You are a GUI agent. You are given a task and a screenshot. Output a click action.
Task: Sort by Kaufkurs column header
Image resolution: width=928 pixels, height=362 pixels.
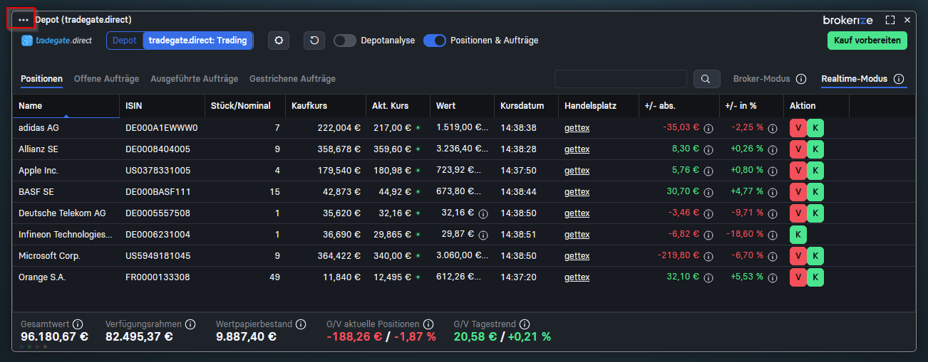click(326, 106)
